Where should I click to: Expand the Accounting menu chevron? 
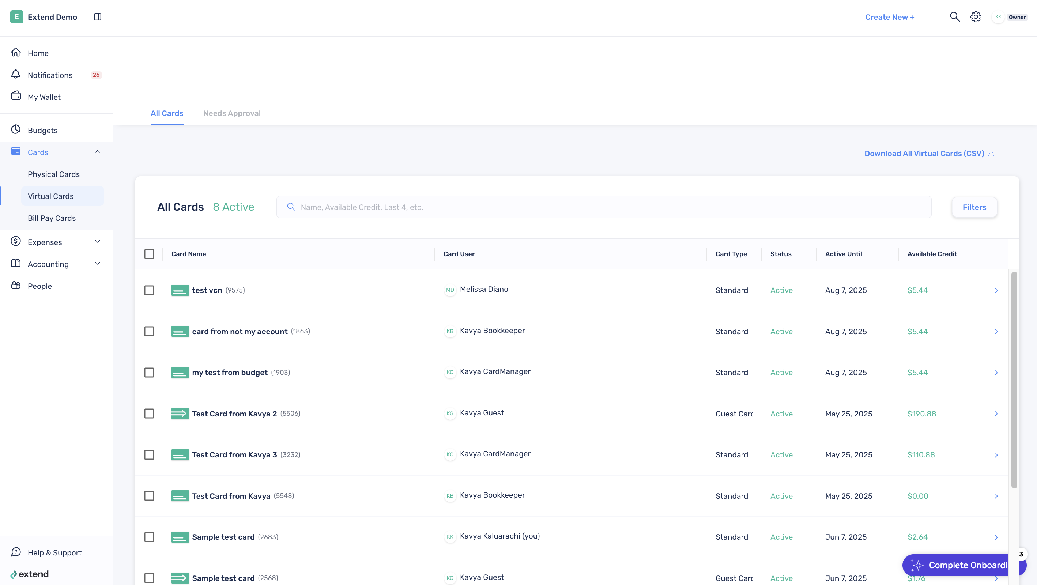click(97, 264)
